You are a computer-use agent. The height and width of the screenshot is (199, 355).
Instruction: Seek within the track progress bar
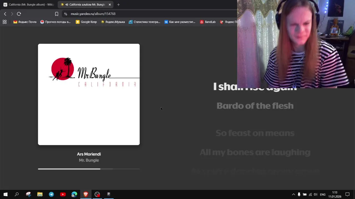tap(89, 169)
